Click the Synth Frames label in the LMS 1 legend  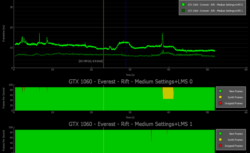point(235,140)
